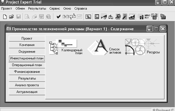Open the Проект menu
This screenshot has width=175, height=111.
click(x=7, y=9)
